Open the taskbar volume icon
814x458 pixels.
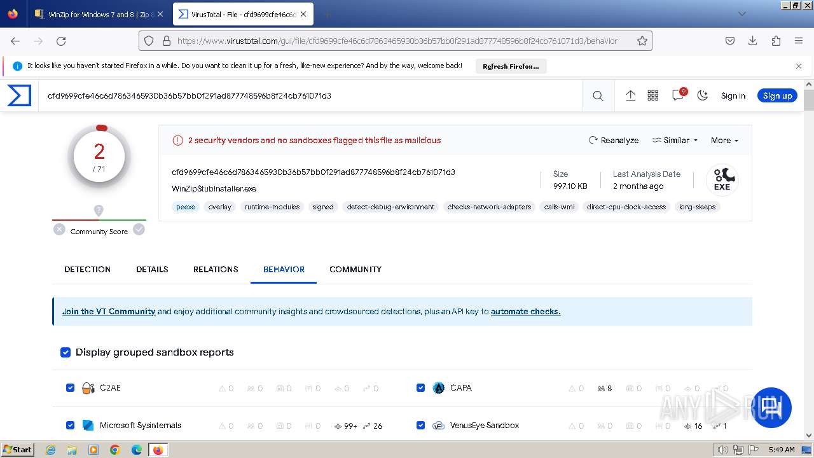click(722, 450)
